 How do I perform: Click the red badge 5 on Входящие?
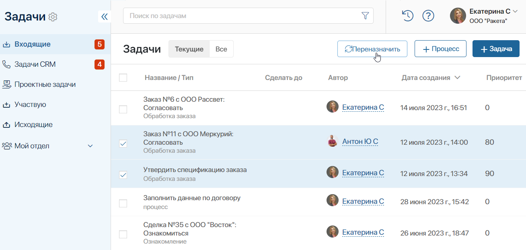pyautogui.click(x=99, y=44)
